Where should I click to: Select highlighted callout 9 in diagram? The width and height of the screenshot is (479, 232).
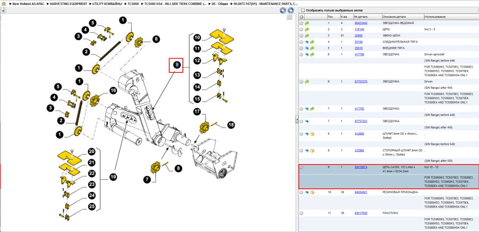(x=176, y=65)
